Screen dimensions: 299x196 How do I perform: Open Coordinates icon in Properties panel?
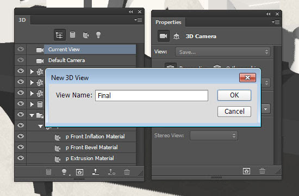click(176, 36)
